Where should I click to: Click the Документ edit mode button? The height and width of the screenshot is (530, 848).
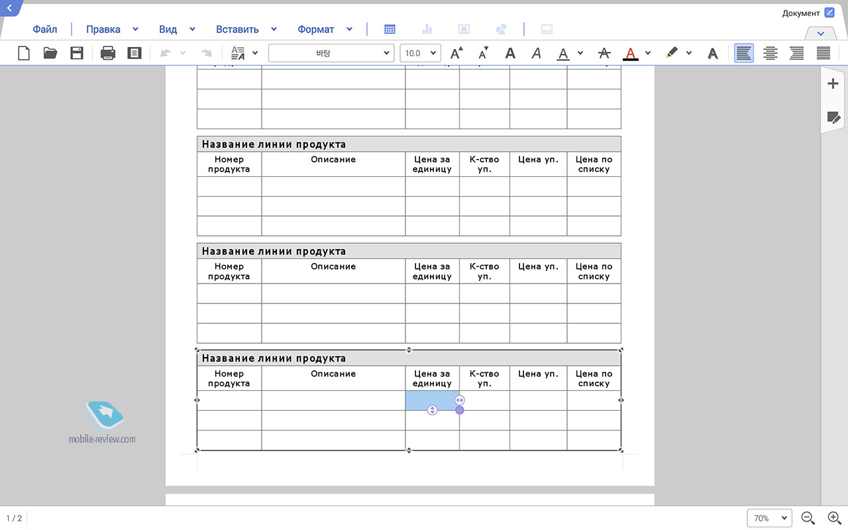pyautogui.click(x=829, y=13)
